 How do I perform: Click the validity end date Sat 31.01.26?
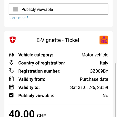83,87
